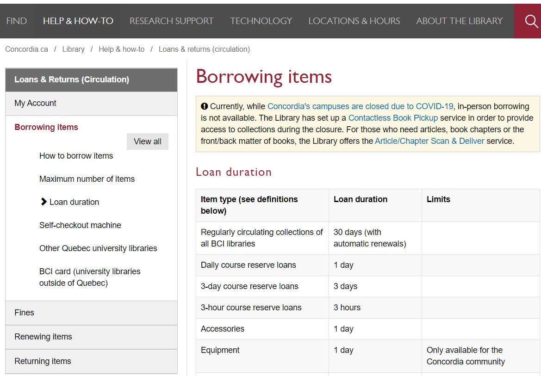
Task: Select Borrowing items sidebar section
Action: [46, 127]
